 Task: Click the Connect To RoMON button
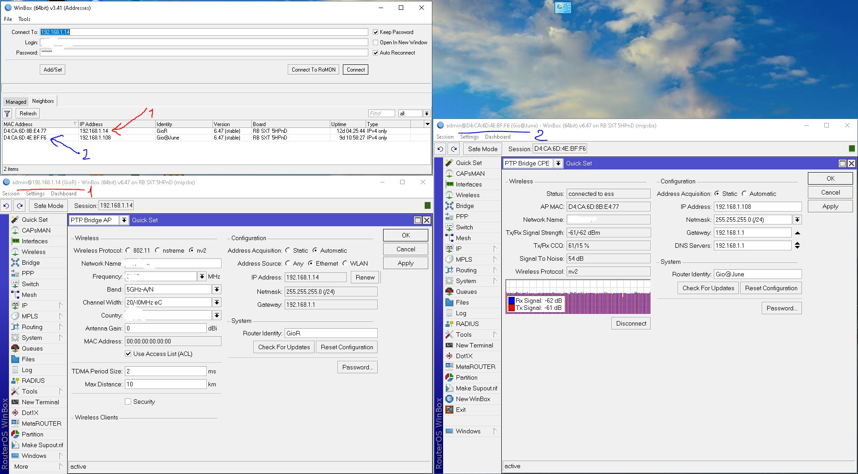tap(313, 70)
